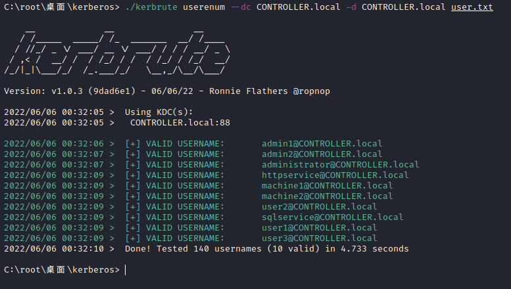511x289 pixels.
Task: Click admin2@CONTROLLER.local username
Action: [x=322, y=154]
